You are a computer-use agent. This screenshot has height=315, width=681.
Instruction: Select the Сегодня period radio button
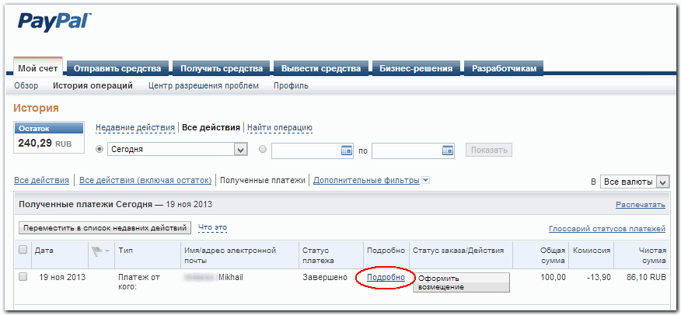click(100, 149)
